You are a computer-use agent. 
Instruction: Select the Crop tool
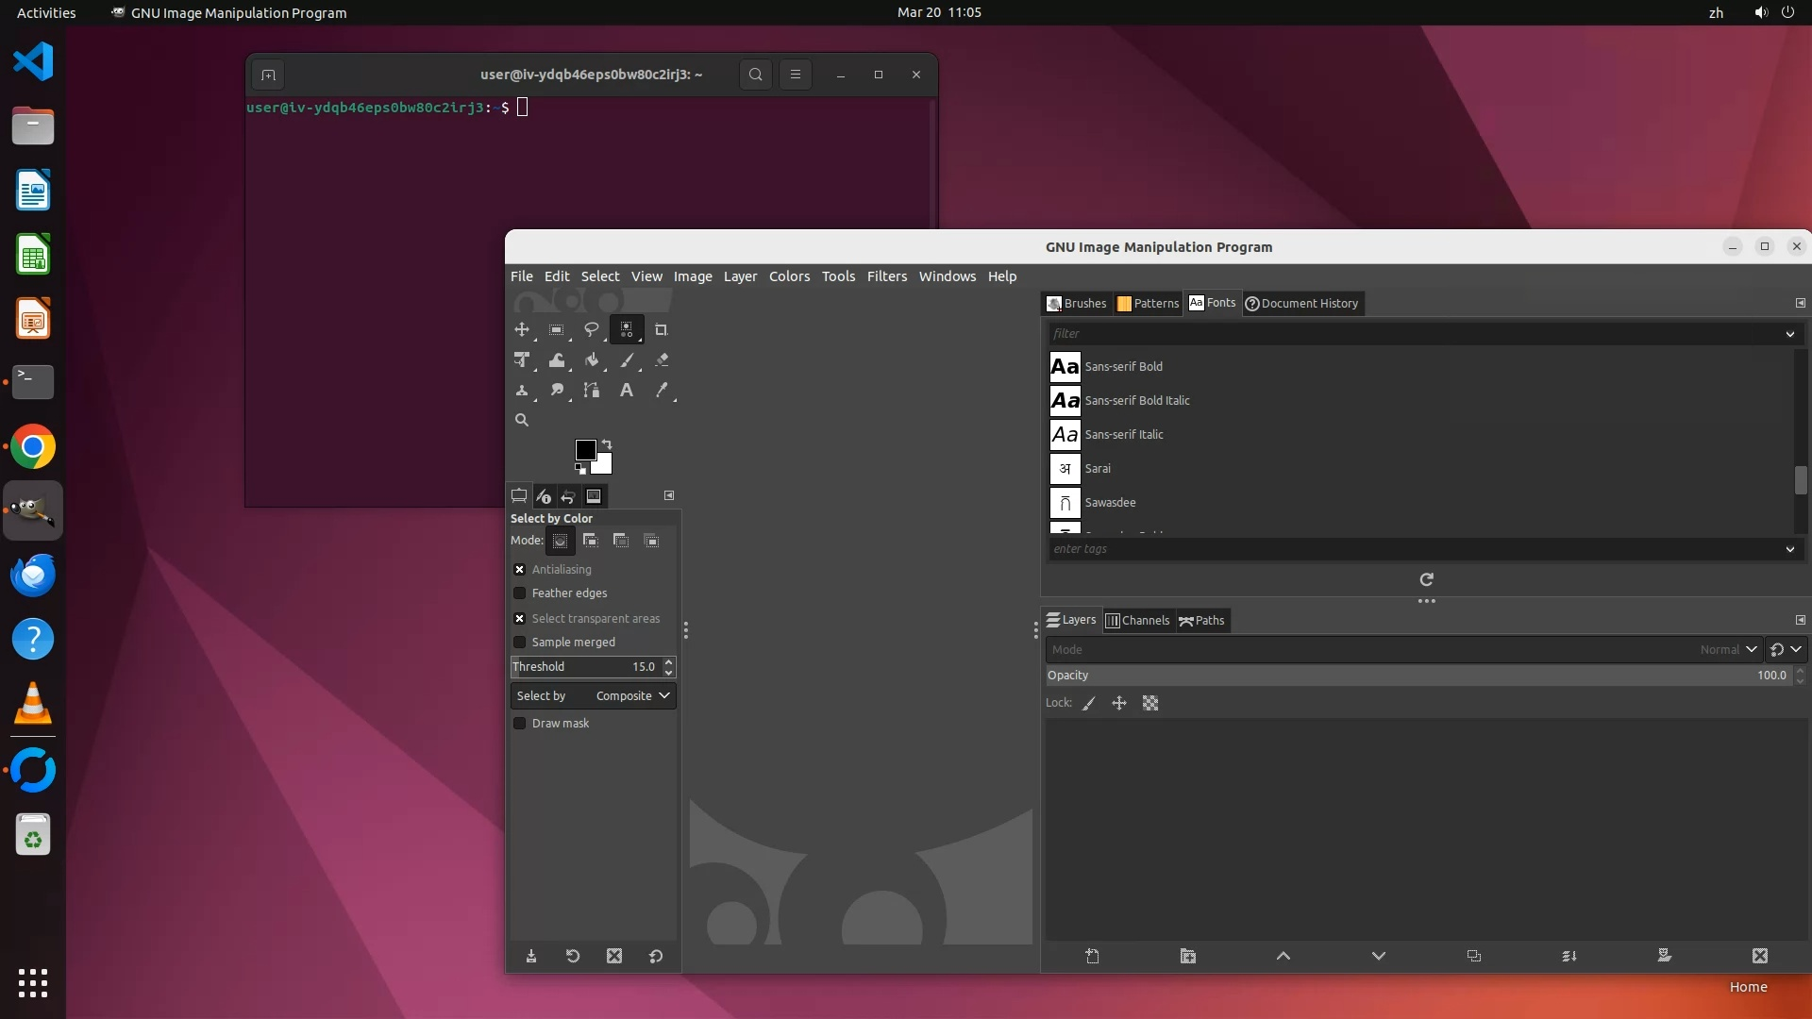[x=661, y=329]
